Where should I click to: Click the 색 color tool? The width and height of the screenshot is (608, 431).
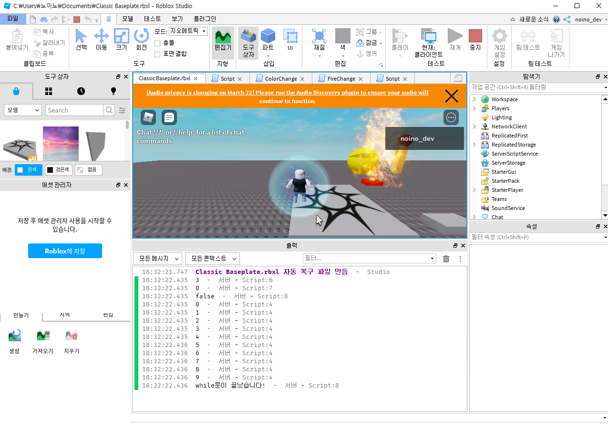point(342,42)
